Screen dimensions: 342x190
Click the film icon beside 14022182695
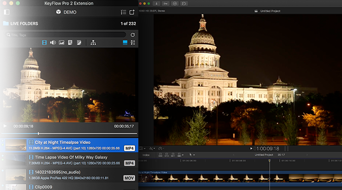(x=31, y=172)
